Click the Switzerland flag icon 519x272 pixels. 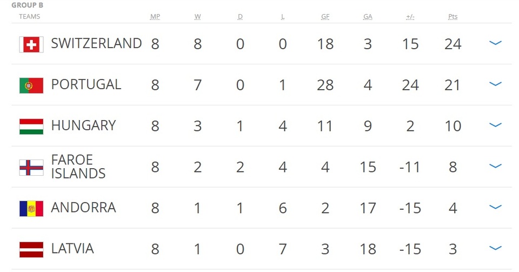(x=31, y=45)
